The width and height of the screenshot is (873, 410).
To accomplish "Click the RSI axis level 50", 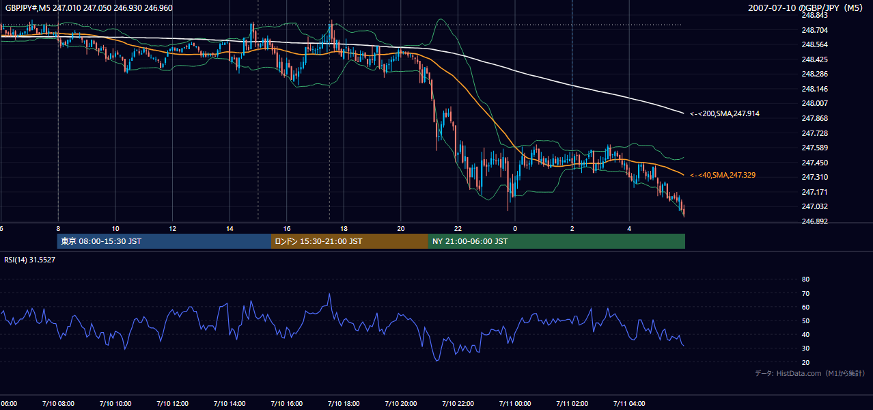I will [x=805, y=321].
